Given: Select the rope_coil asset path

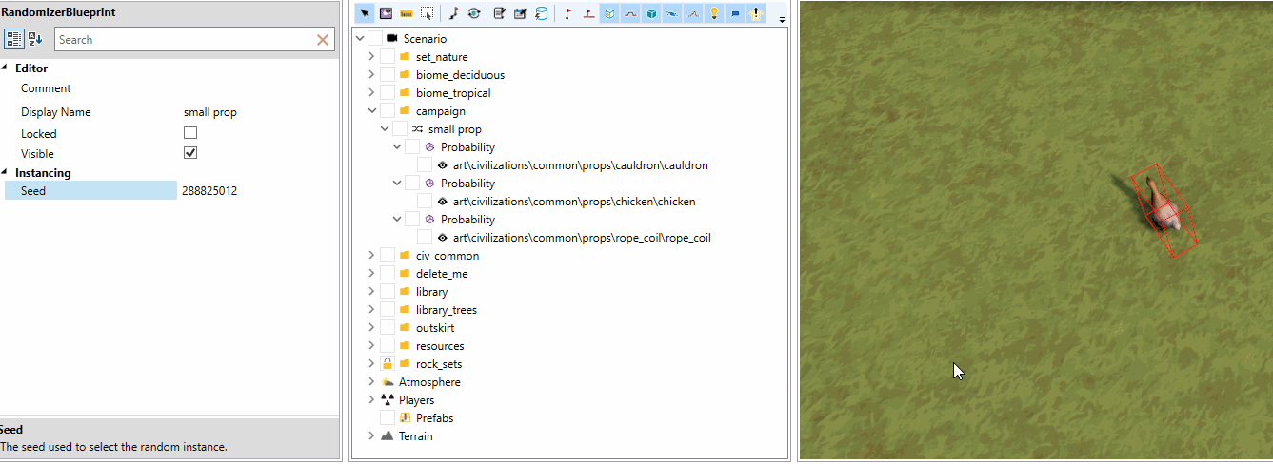Looking at the screenshot, I should tap(582, 238).
